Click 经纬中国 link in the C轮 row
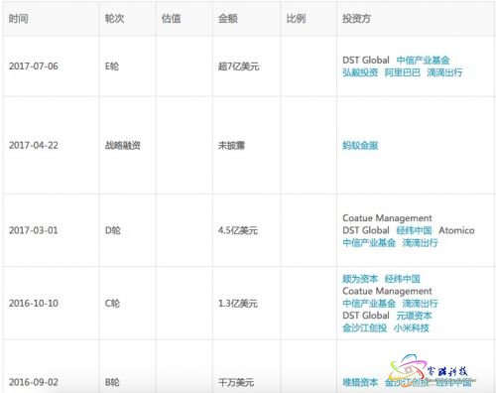The height and width of the screenshot is (393, 496). point(403,279)
